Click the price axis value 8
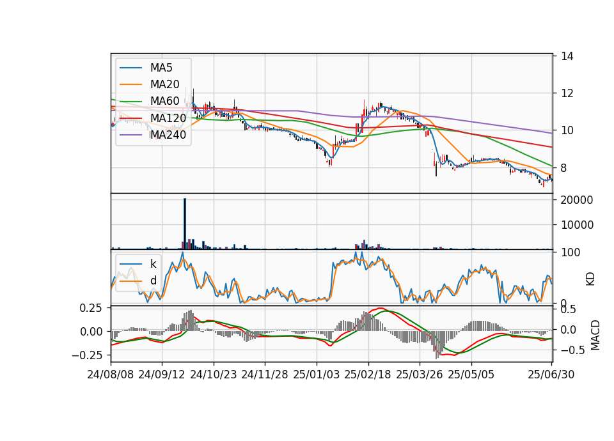Screen dimensions: 614x441 click(x=564, y=168)
